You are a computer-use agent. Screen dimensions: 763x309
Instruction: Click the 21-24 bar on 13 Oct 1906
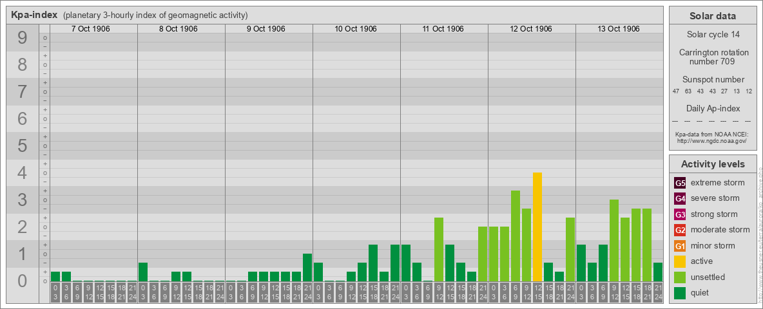(x=658, y=272)
